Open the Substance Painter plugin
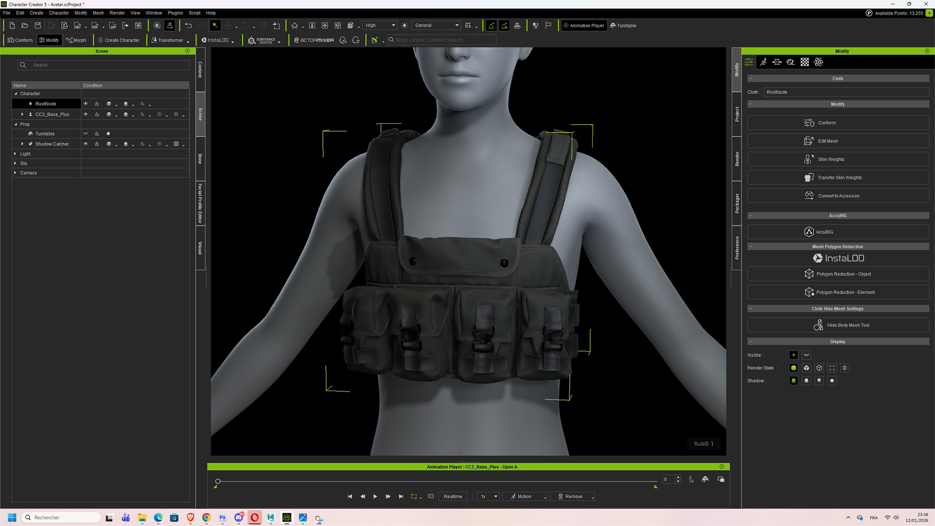935x526 pixels. tap(262, 40)
